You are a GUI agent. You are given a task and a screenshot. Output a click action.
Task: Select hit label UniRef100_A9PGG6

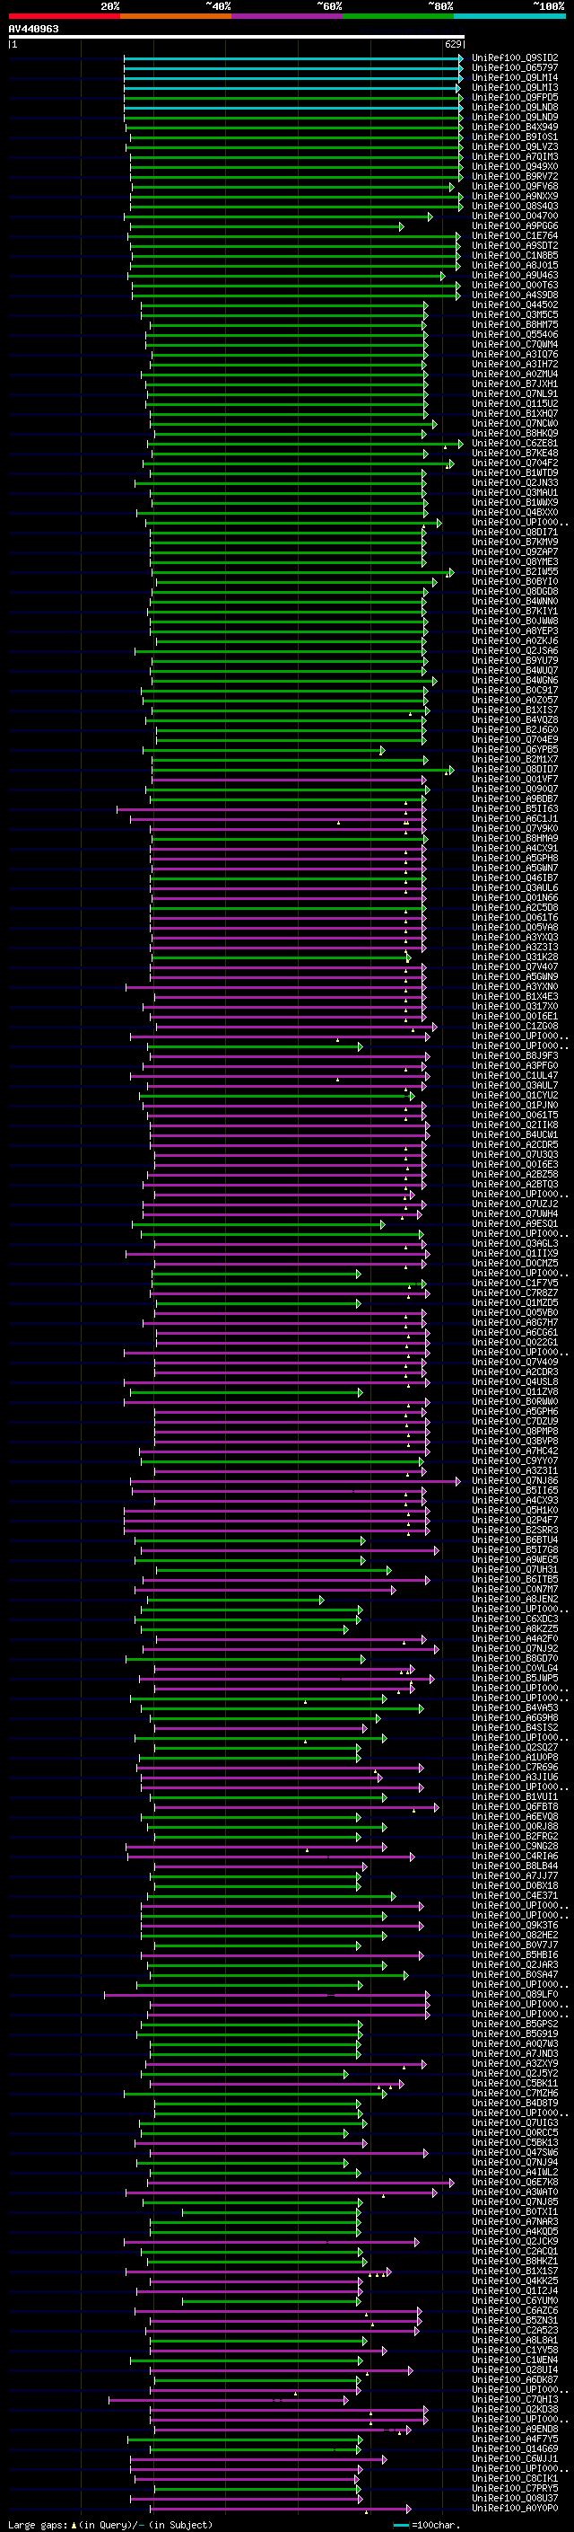coord(515,226)
